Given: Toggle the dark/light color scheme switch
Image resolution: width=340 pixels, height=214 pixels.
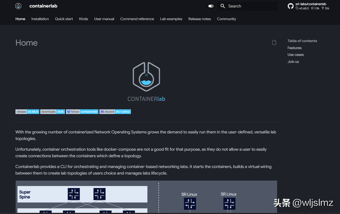Looking at the screenshot, I should click(211, 6).
